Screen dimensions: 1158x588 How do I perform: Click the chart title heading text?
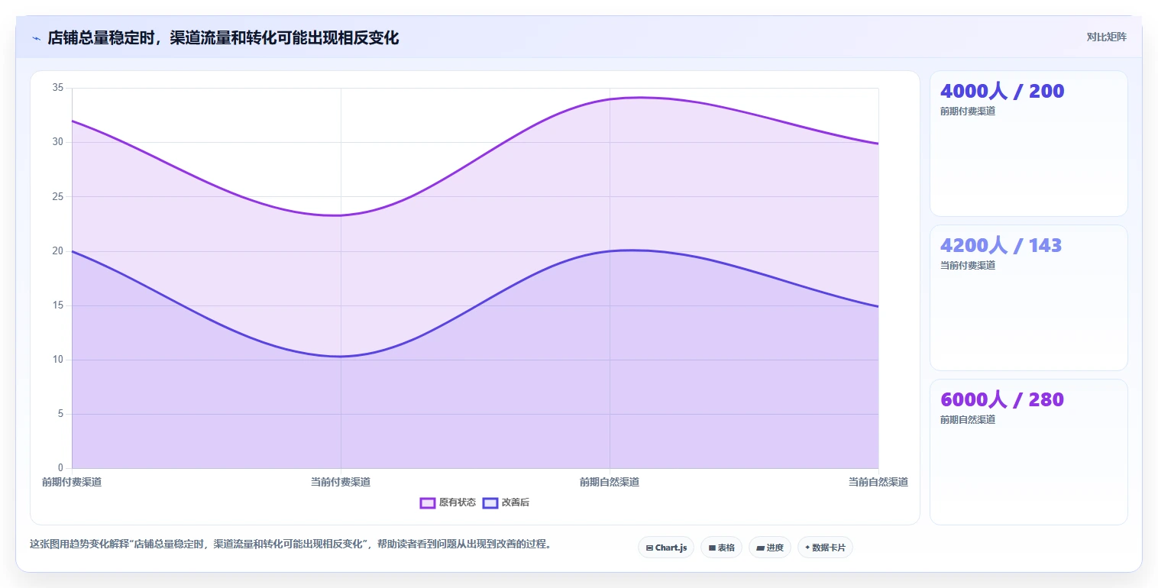223,37
